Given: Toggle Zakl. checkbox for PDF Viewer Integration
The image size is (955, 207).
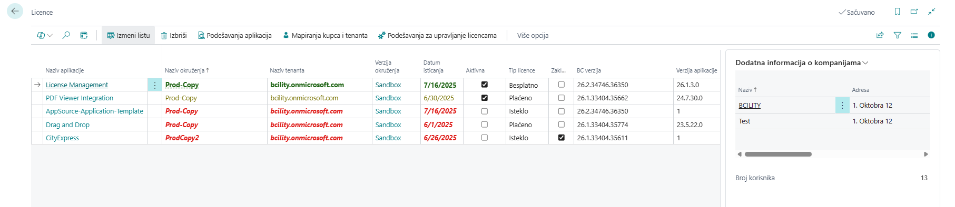Looking at the screenshot, I should pos(562,98).
